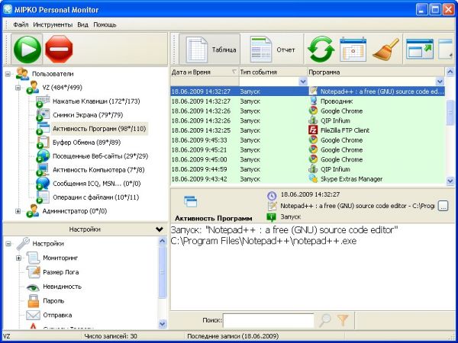Click the orange funnel filter icon
458x343 pixels.
[x=343, y=321]
